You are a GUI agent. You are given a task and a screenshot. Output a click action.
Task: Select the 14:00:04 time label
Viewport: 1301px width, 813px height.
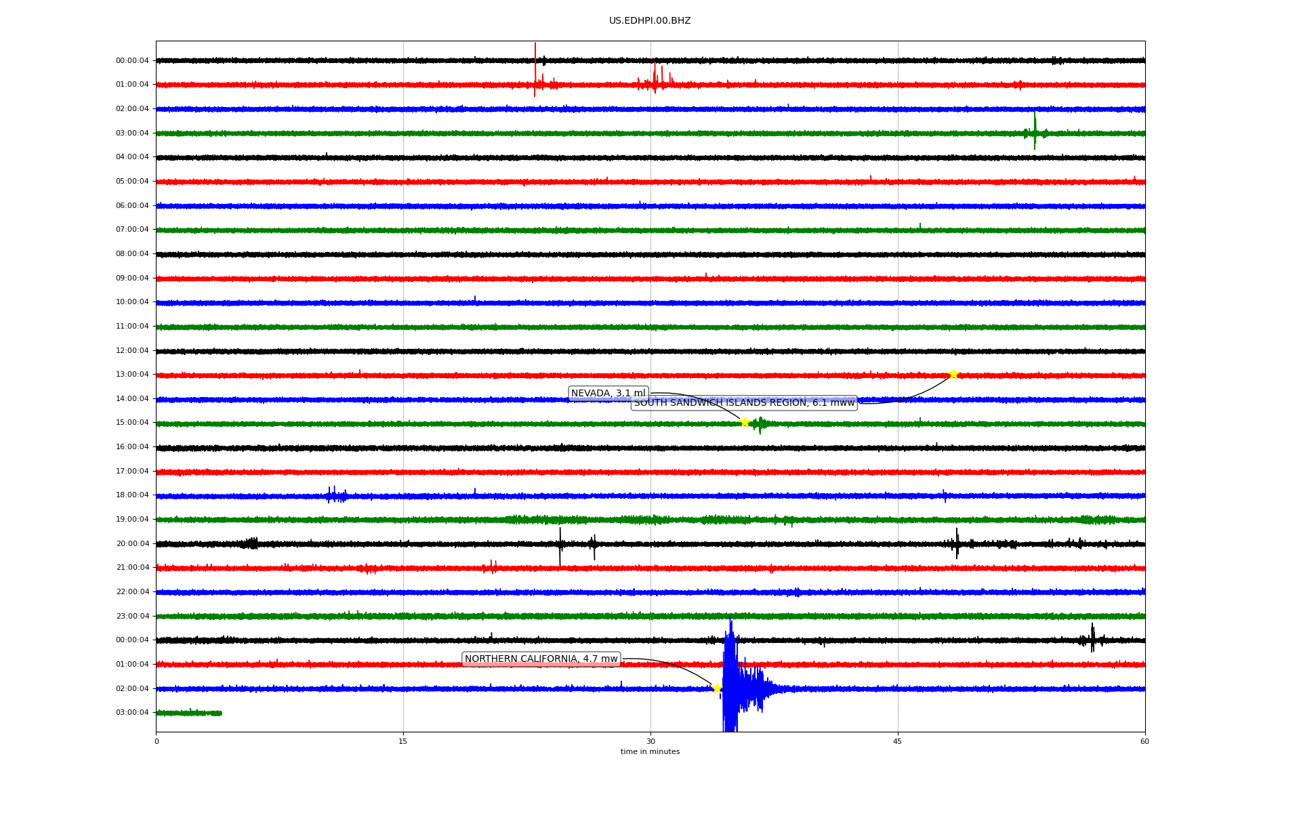coord(132,399)
